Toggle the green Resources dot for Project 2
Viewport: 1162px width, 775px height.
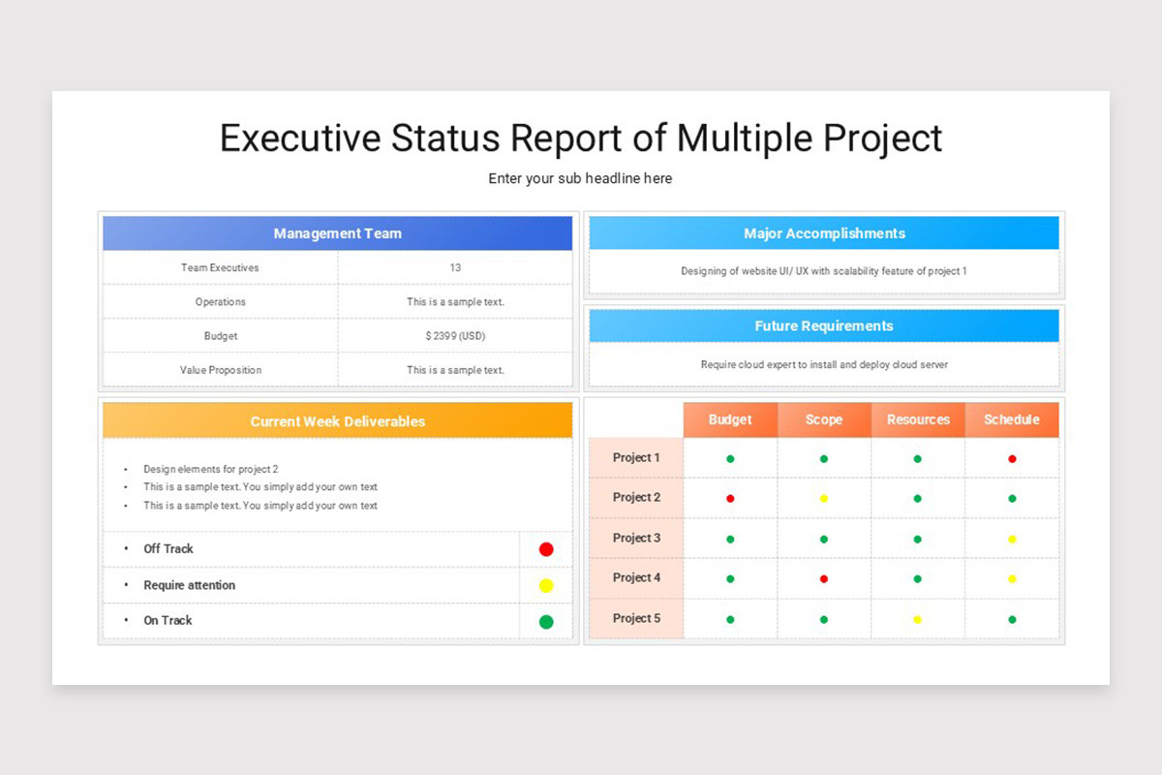point(917,498)
